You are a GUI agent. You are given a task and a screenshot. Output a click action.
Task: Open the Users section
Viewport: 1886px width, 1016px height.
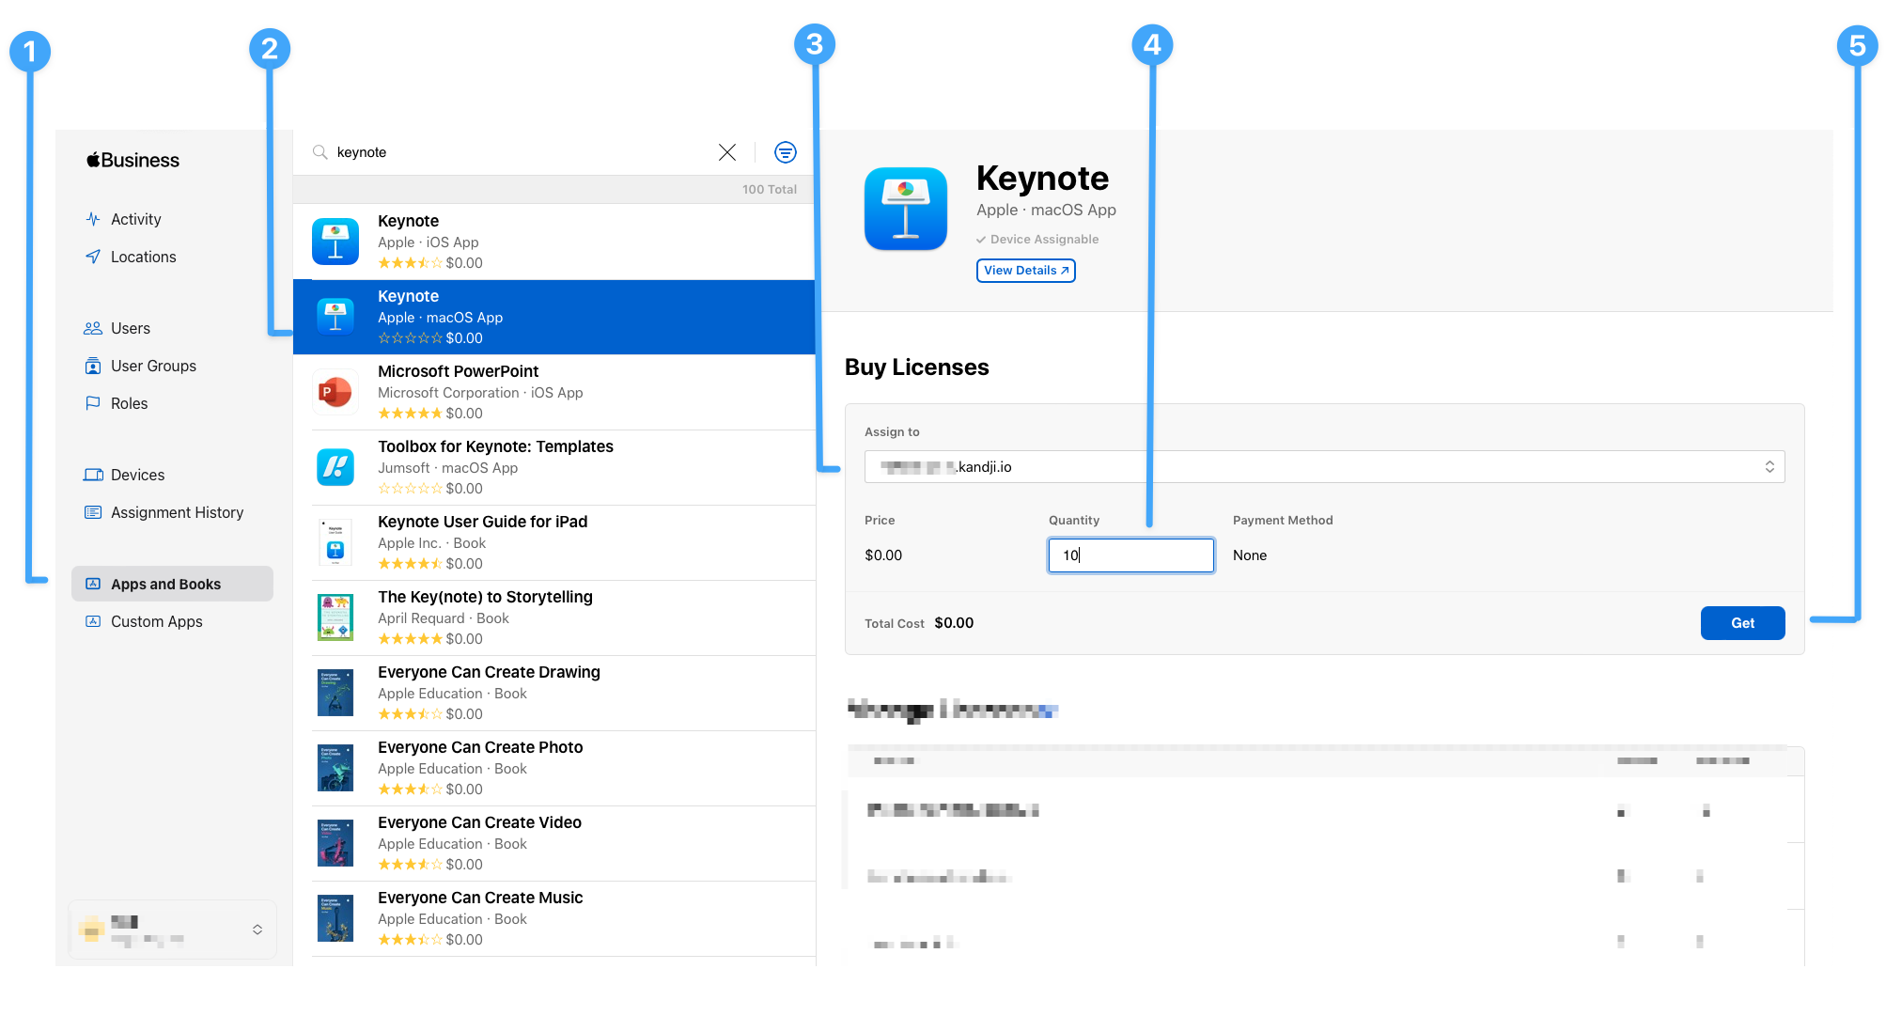pyautogui.click(x=130, y=328)
